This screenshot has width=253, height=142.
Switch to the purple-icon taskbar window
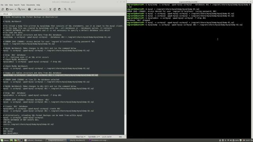click(98, 140)
